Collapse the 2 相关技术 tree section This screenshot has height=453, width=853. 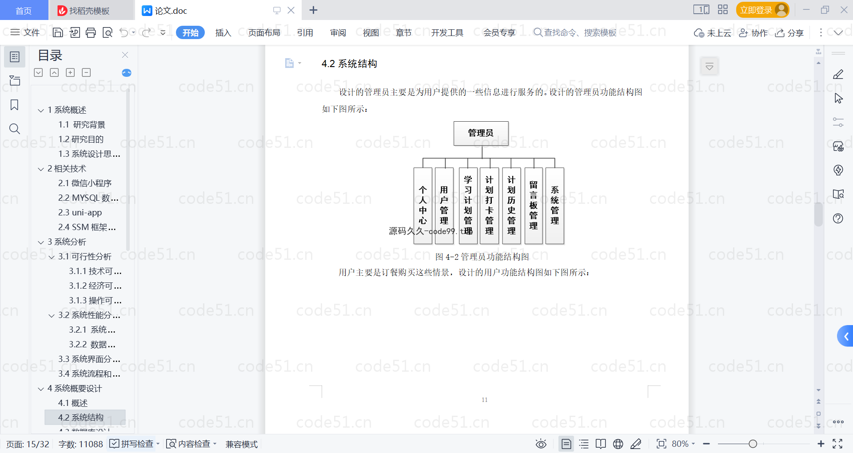[41, 169]
